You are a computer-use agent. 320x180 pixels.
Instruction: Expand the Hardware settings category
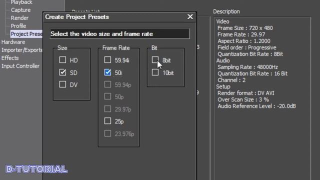[x=13, y=42]
